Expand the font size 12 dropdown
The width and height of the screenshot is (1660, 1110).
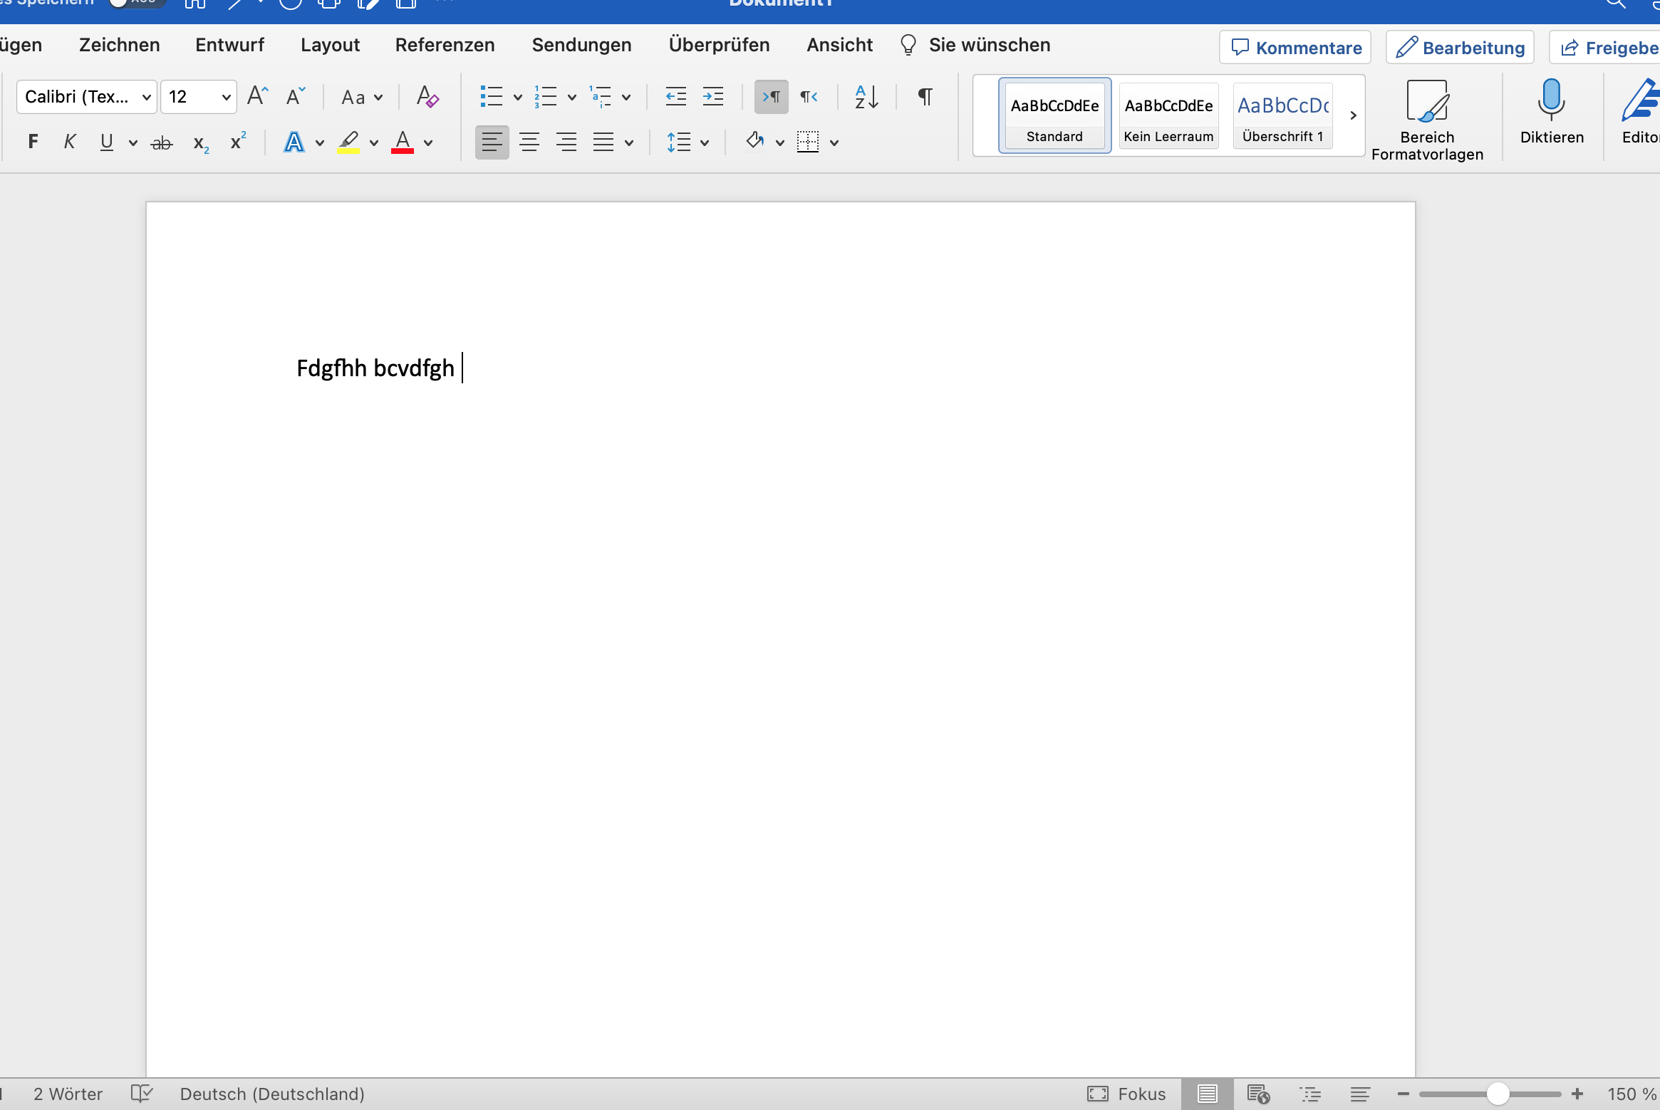point(226,97)
